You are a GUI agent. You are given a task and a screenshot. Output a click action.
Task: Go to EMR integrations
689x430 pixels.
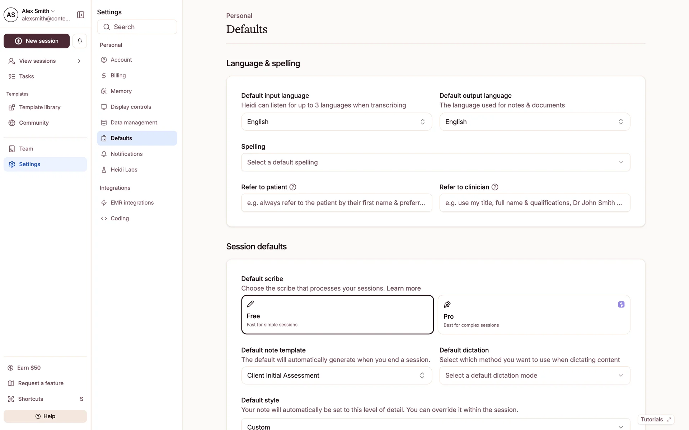[132, 203]
